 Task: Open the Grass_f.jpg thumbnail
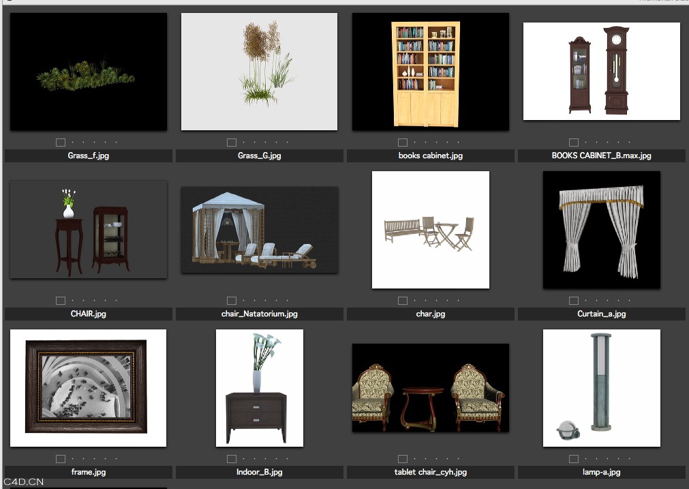[x=89, y=71]
